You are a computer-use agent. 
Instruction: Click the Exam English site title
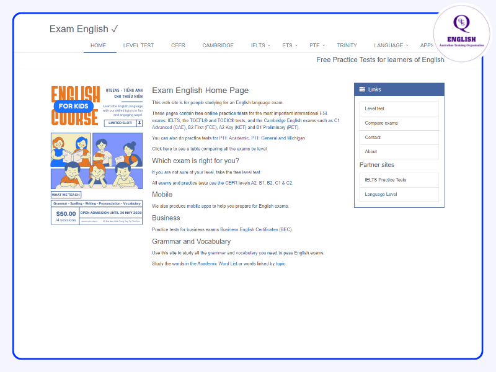(84, 29)
